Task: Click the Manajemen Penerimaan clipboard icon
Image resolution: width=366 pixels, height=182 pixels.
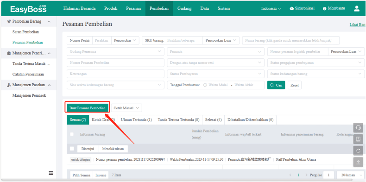Action: tap(9, 53)
